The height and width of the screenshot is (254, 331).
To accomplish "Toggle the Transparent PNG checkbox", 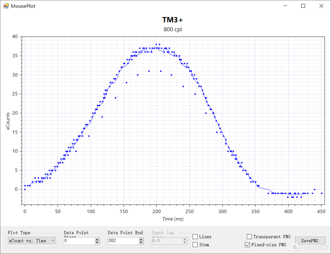I will coord(249,237).
